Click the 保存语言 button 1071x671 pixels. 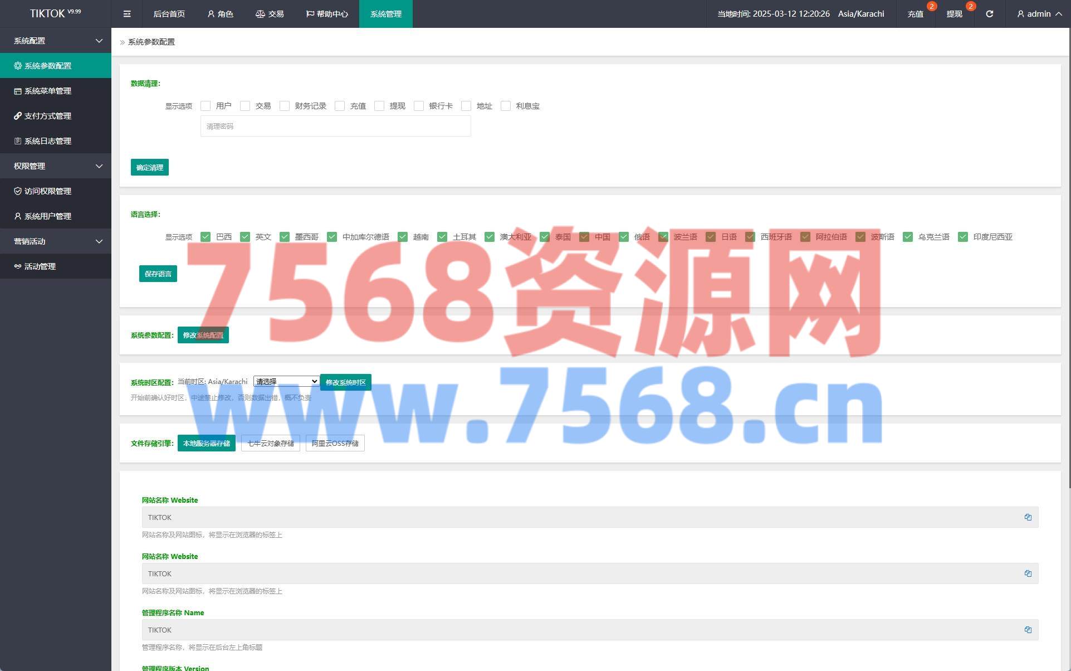(x=158, y=274)
